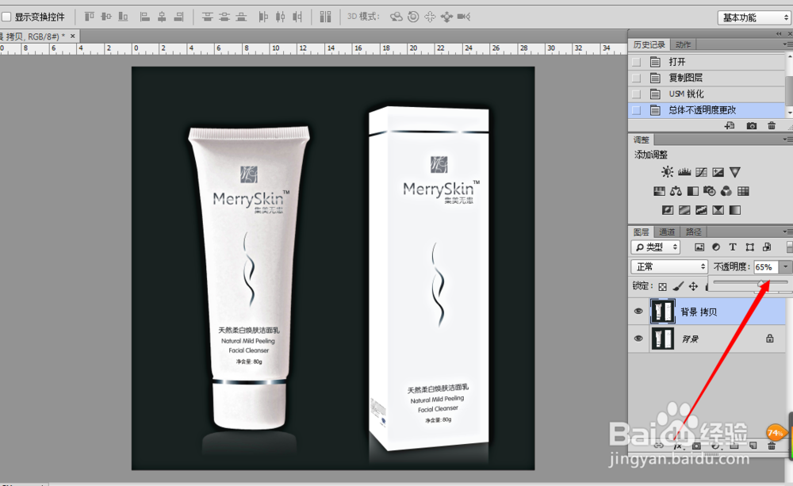Select the 复制图层 history state
Viewport: 793px width, 486px height.
(x=707, y=78)
